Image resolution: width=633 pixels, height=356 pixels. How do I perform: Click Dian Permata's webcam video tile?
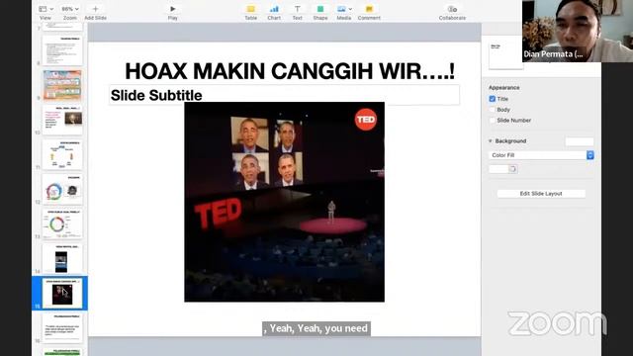578,31
